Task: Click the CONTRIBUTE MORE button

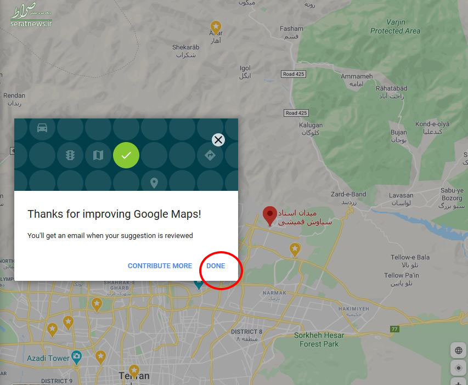Action: 160,265
